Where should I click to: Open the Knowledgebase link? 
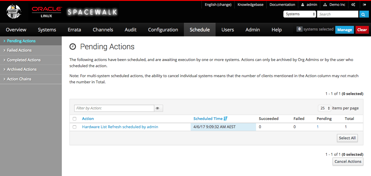point(250,5)
